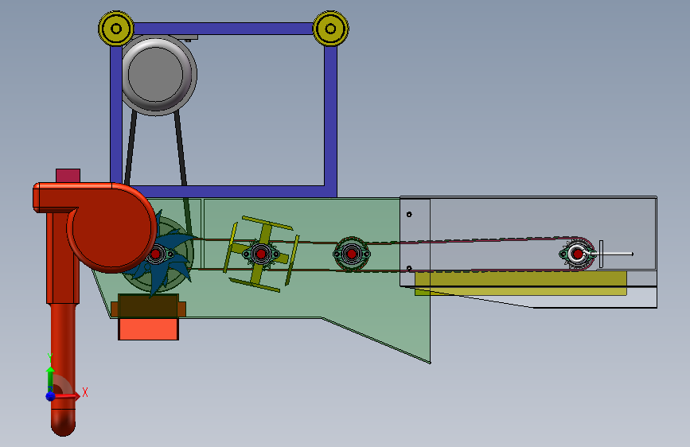Click the blue origin ball of triad

(51, 396)
